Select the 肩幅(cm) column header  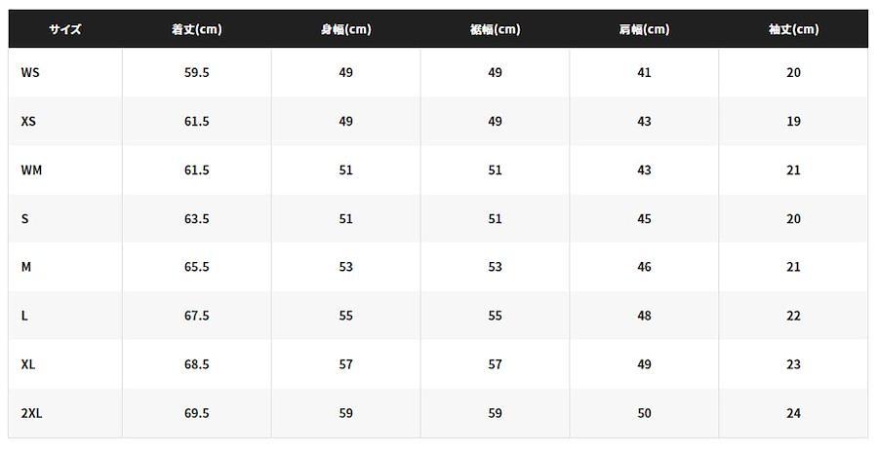pos(644,29)
